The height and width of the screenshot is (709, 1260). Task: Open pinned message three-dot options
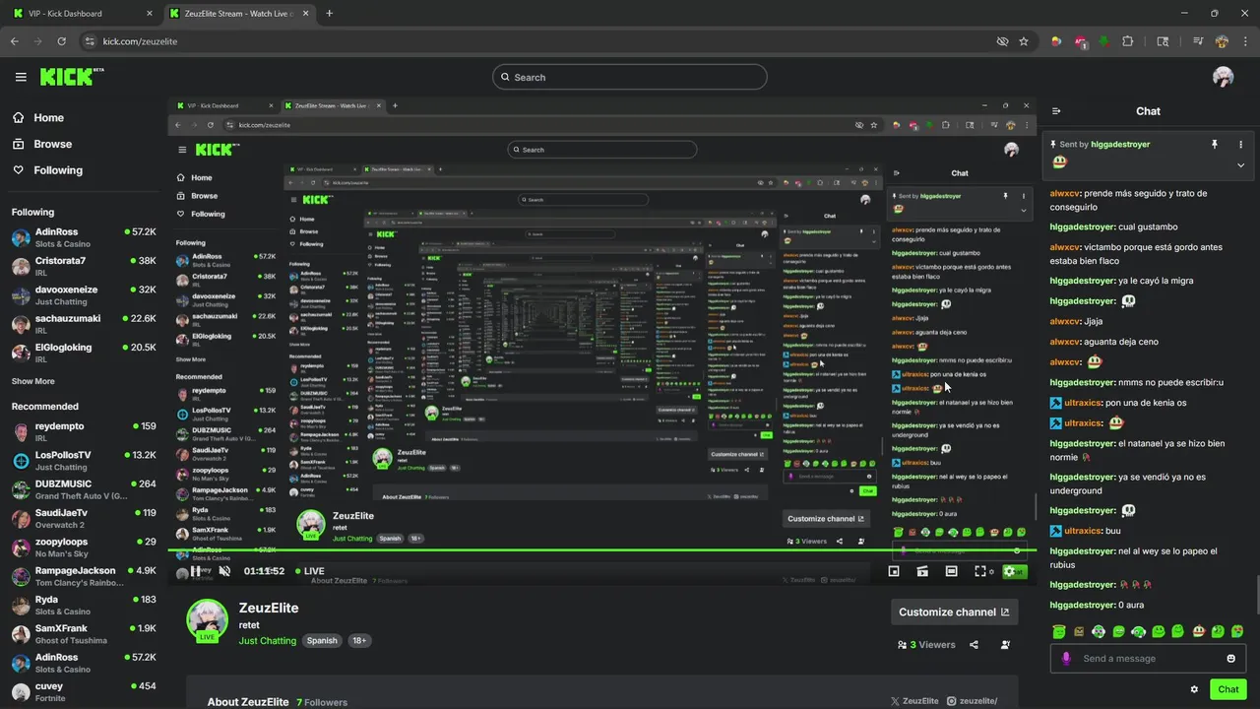[1240, 144]
